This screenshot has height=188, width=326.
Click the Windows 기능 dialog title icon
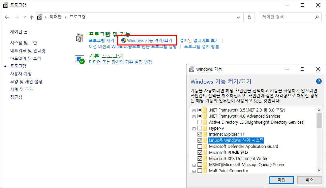(191, 69)
